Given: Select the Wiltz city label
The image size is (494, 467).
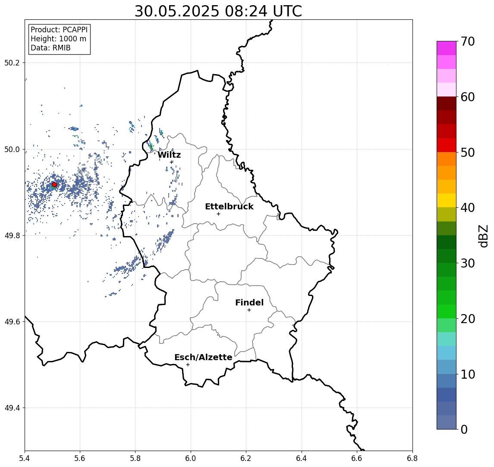Looking at the screenshot, I should pos(169,155).
